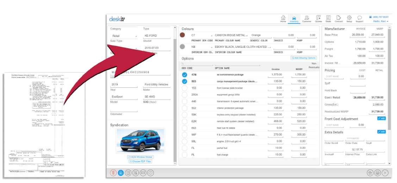Click the X close icon in bottom bar

[x=385, y=173]
